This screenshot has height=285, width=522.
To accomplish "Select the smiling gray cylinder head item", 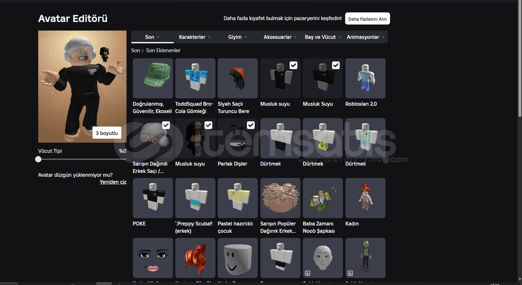I will coord(238,258).
